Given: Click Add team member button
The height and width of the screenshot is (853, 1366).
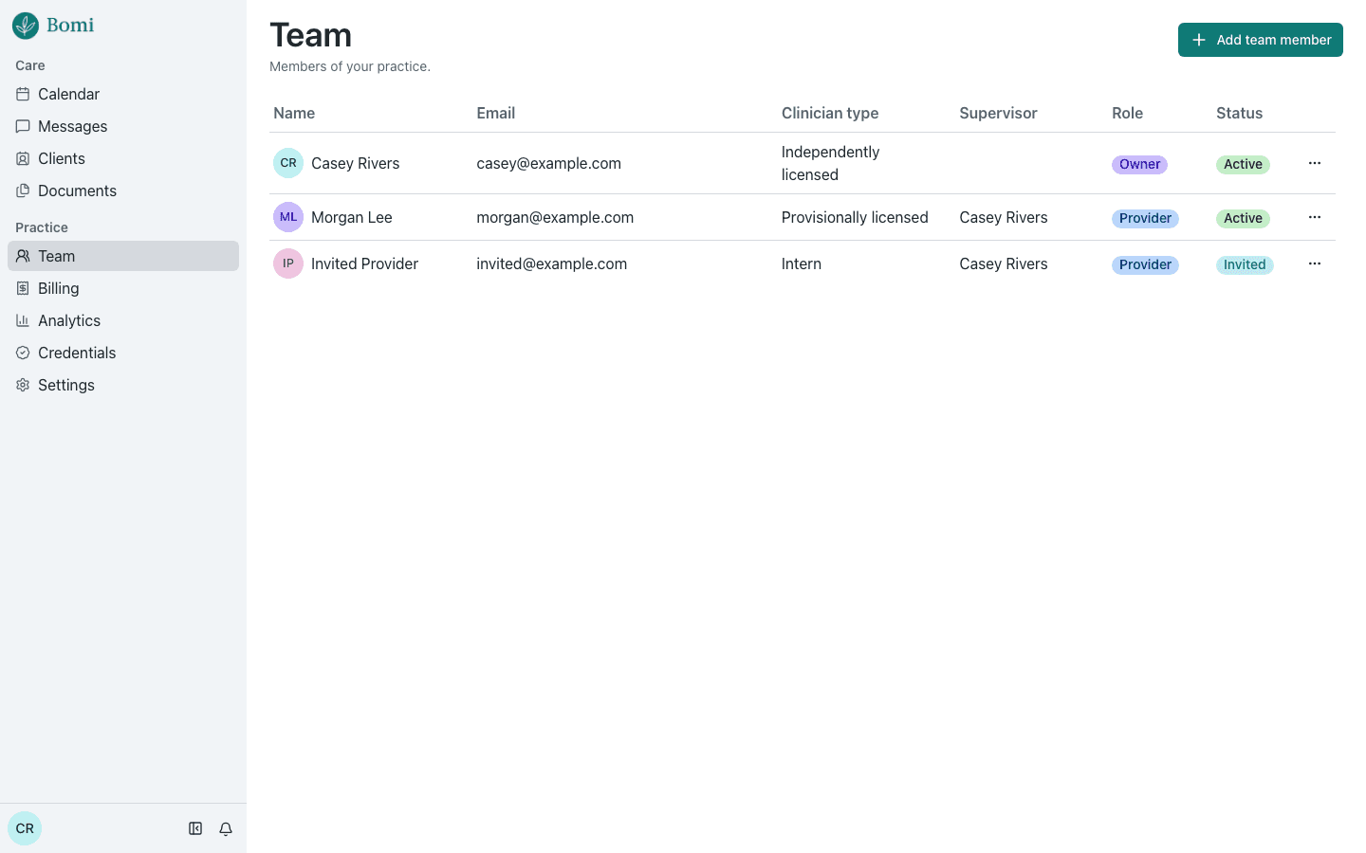Looking at the screenshot, I should coord(1261,40).
